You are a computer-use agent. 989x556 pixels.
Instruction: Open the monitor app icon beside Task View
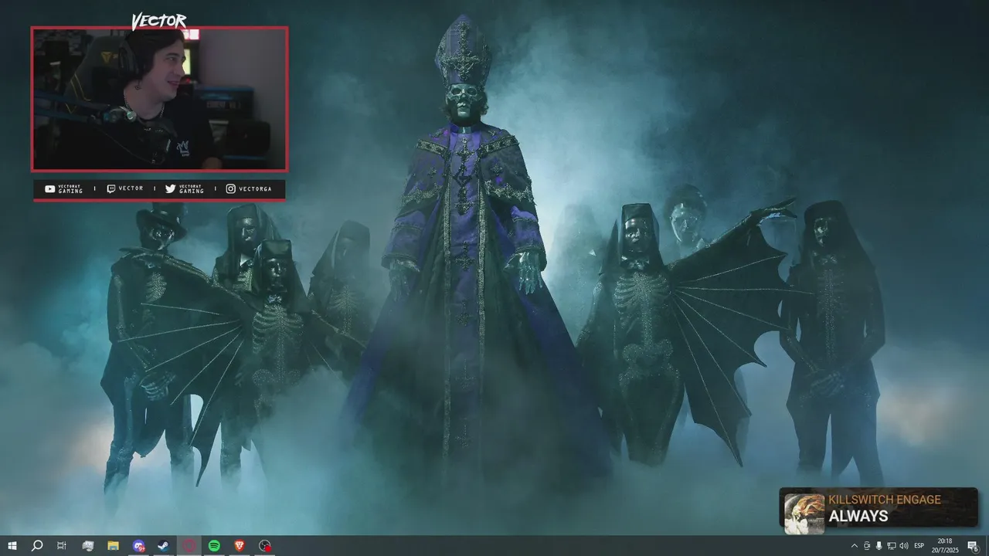[87, 546]
